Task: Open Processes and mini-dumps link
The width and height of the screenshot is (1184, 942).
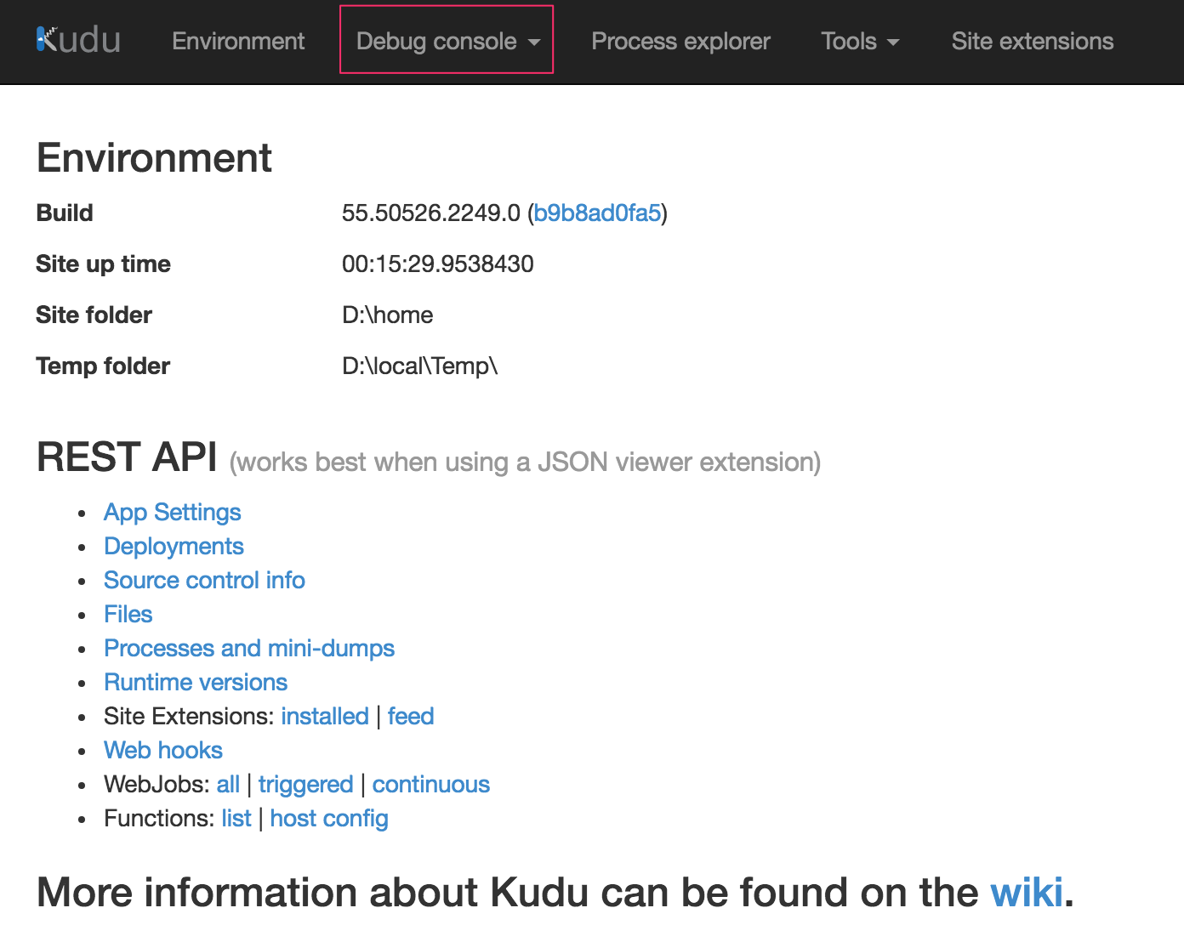Action: (249, 648)
